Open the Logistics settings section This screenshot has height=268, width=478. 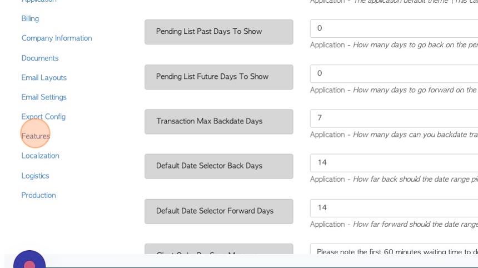pyautogui.click(x=35, y=176)
